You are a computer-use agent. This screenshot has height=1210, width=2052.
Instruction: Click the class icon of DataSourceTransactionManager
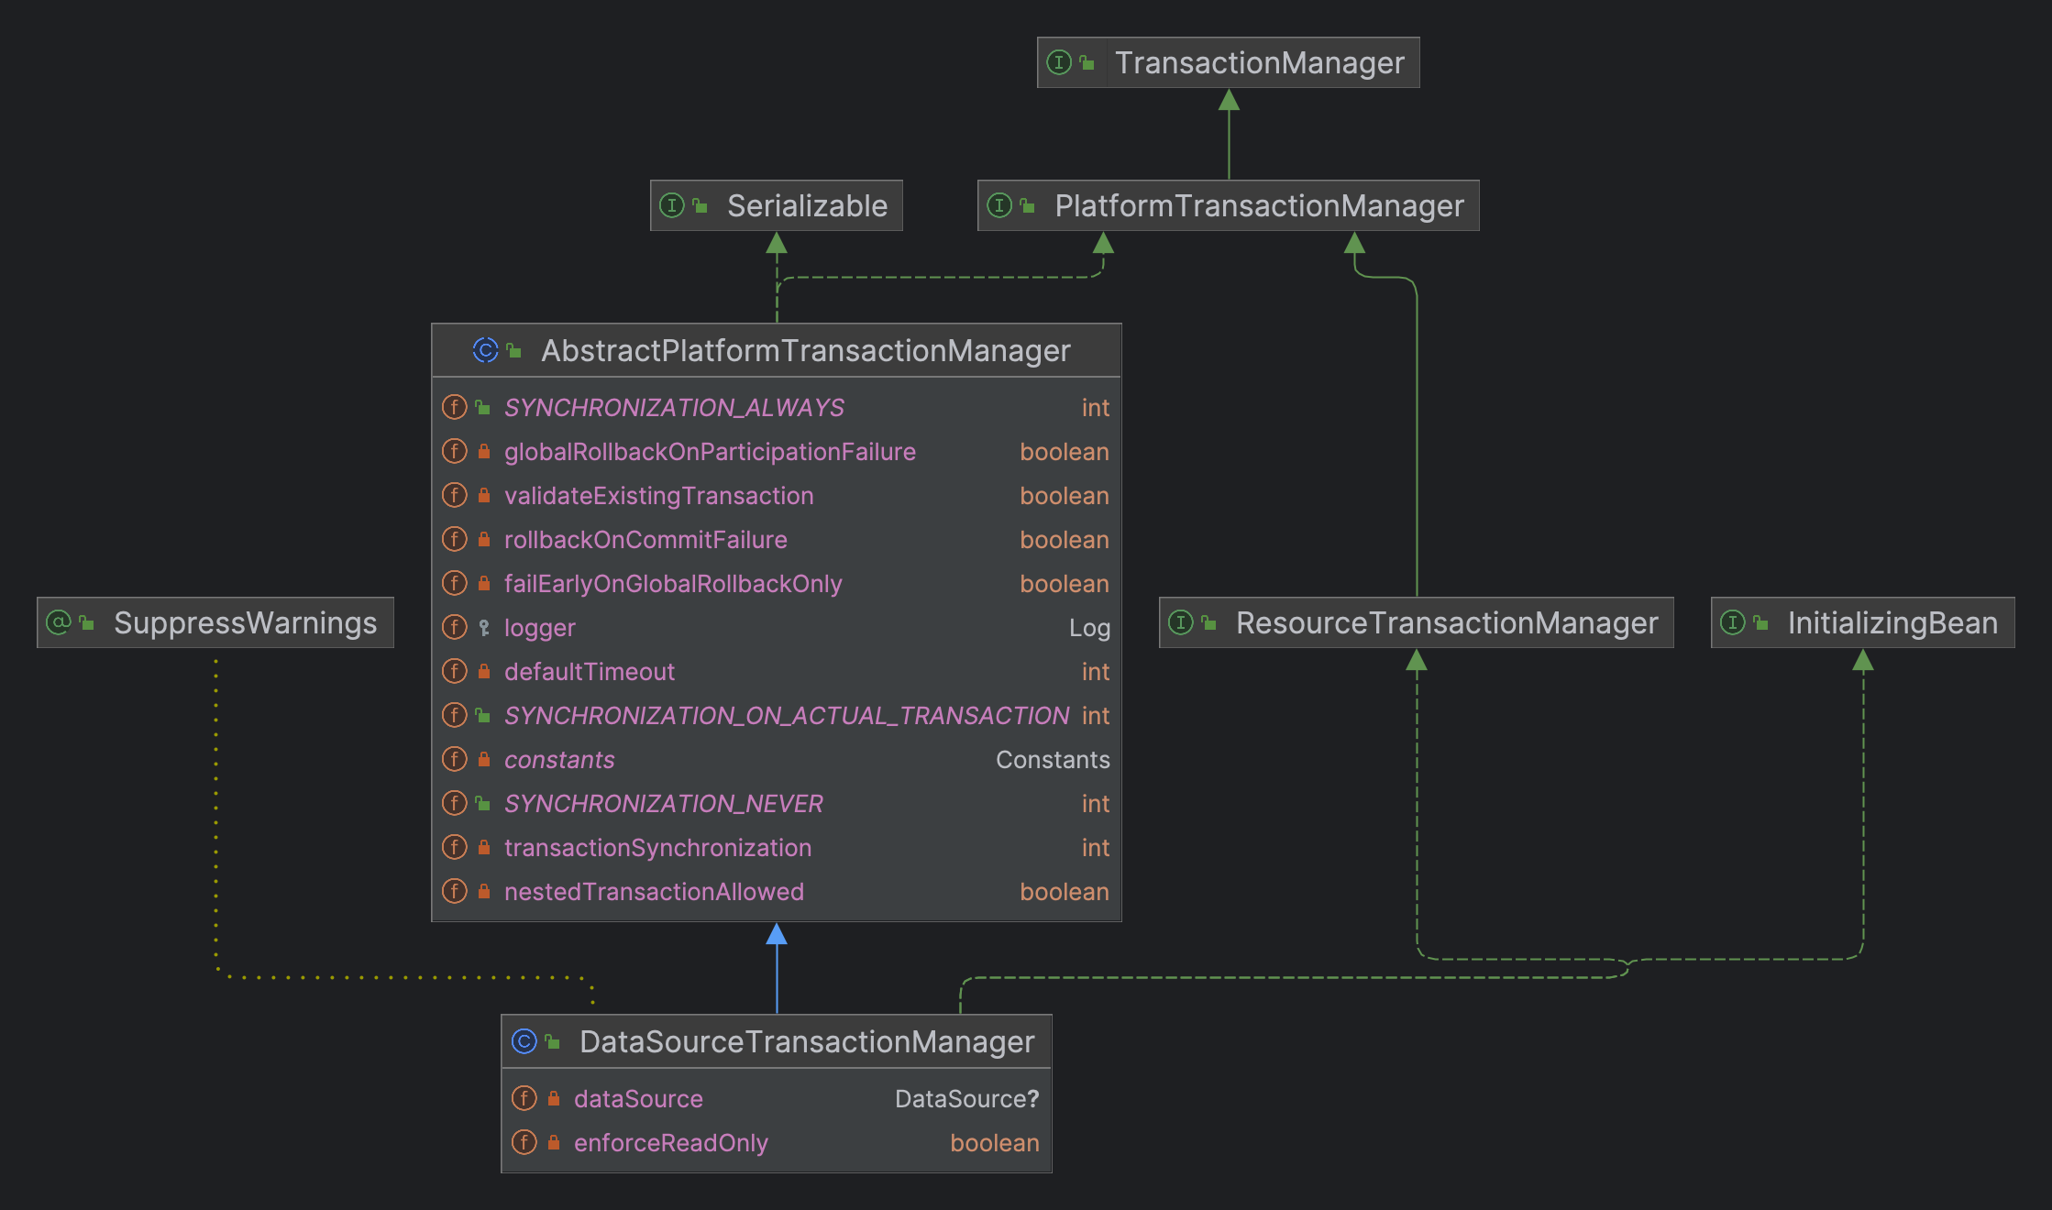(524, 1041)
